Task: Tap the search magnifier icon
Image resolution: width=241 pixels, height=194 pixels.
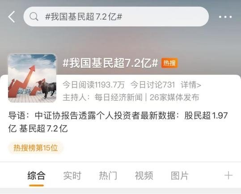Action: pyautogui.click(x=34, y=17)
